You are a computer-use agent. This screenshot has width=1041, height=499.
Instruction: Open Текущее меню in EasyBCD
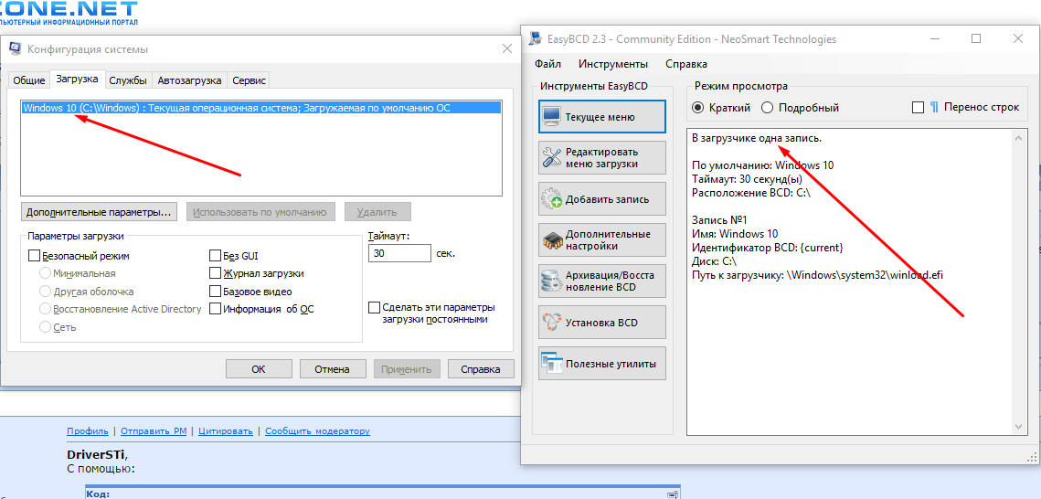coord(601,117)
